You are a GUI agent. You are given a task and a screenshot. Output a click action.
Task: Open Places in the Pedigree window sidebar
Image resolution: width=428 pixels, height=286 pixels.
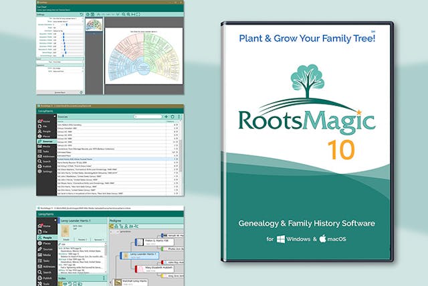coord(45,243)
